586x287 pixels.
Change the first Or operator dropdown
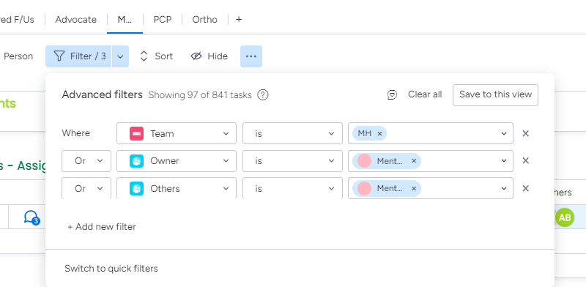[86, 160]
